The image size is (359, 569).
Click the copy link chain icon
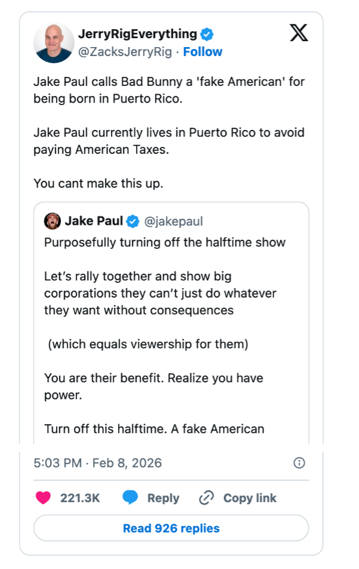tap(206, 498)
